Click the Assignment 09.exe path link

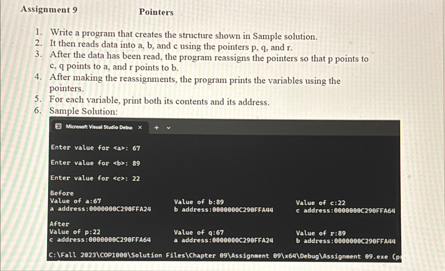356,256
